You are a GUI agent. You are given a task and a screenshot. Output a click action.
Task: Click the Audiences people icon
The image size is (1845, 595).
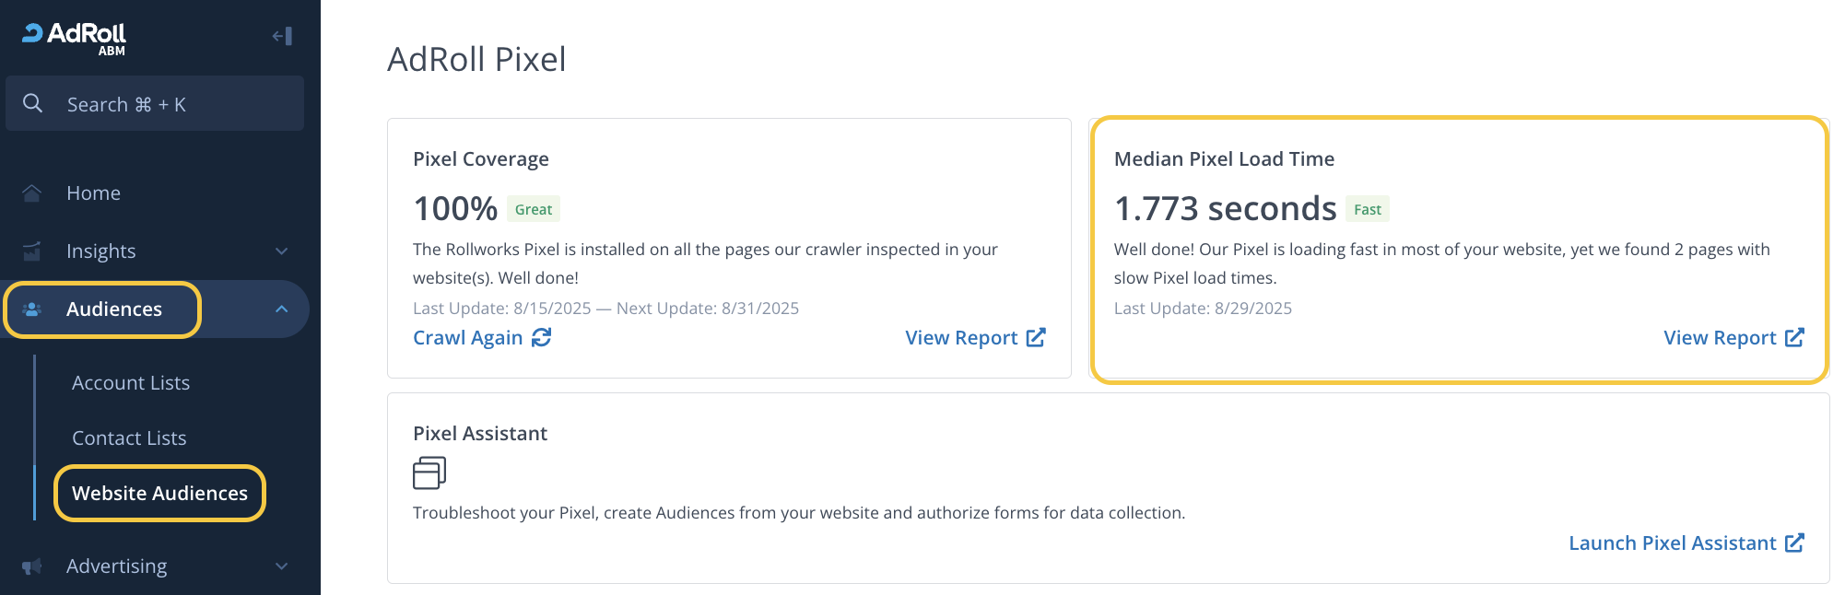(x=32, y=309)
